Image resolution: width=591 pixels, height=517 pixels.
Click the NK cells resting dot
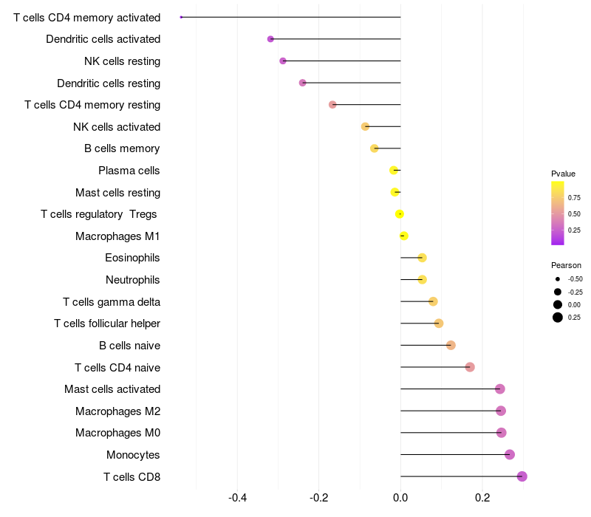(x=283, y=61)
